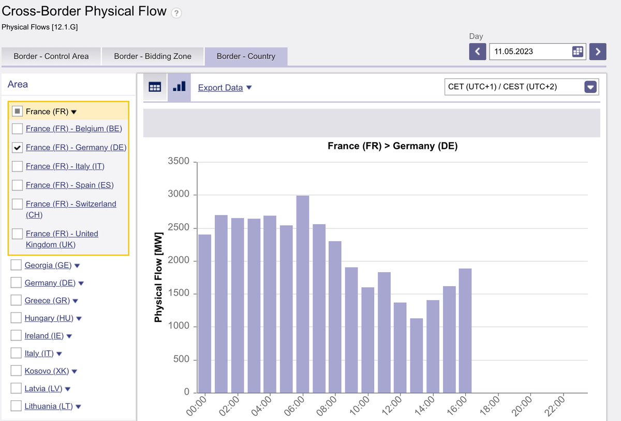Open the Export Data menu

[x=225, y=87]
